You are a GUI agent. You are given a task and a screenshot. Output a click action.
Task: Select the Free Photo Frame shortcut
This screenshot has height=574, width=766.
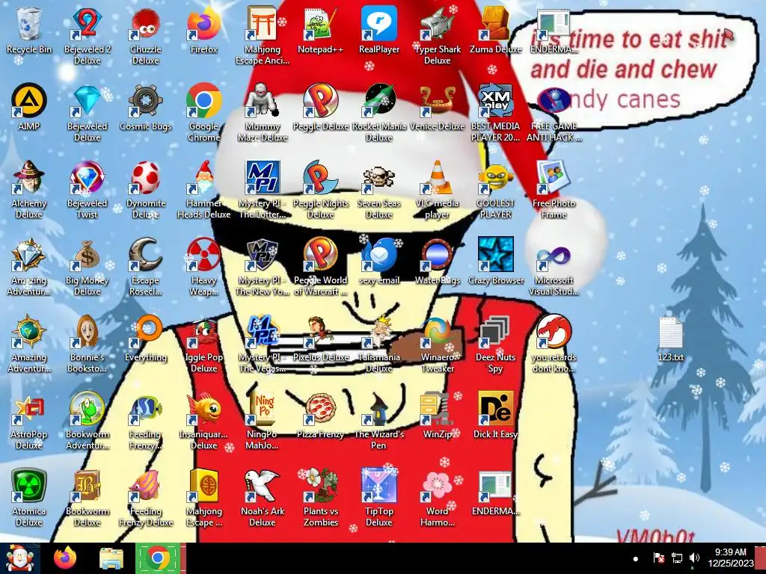click(554, 189)
